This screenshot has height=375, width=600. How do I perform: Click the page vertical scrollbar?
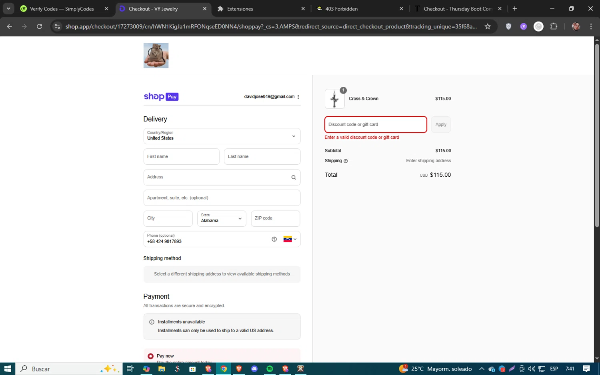pyautogui.click(x=597, y=136)
